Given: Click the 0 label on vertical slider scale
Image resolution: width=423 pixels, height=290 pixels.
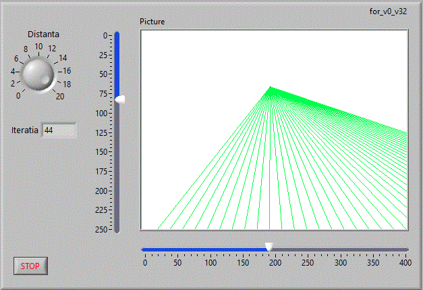Looking at the screenshot, I should point(106,35).
